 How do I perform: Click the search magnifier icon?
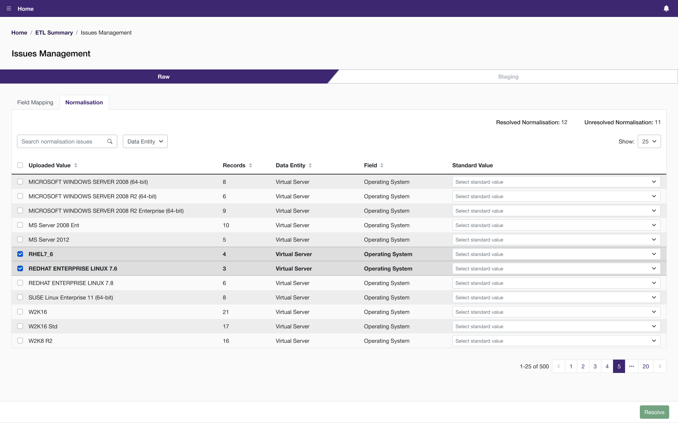[x=110, y=141]
